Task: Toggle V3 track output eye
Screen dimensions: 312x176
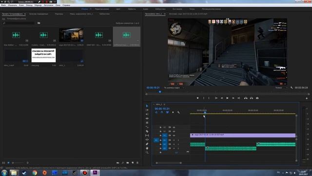Action: click(174, 127)
